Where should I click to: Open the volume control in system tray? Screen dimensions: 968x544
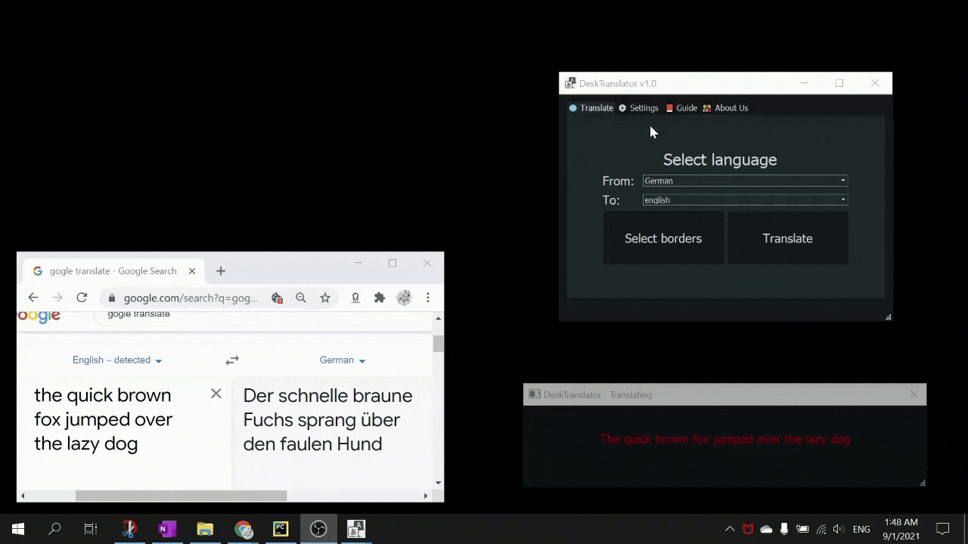tap(839, 529)
